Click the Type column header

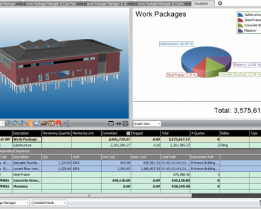click(x=256, y=133)
